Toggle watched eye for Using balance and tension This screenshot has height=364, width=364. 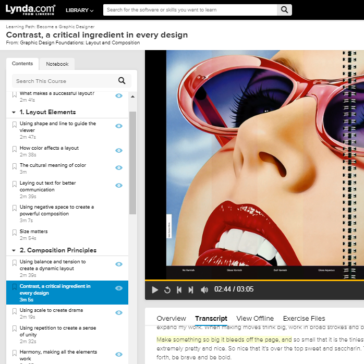pyautogui.click(x=119, y=264)
